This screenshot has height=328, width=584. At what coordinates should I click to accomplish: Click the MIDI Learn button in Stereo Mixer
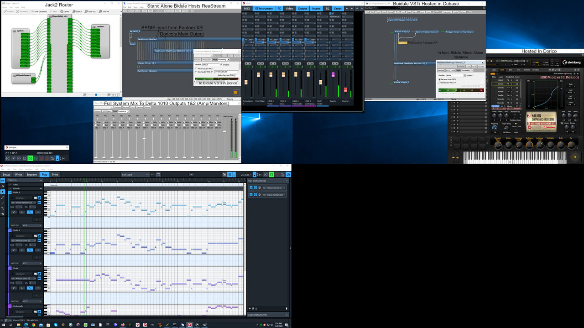click(106, 111)
